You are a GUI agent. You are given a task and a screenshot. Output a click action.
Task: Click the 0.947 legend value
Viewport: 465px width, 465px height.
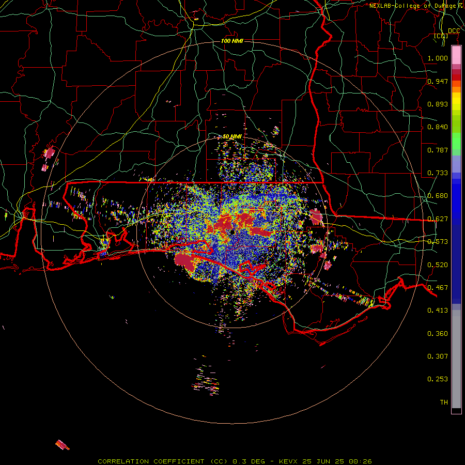(438, 81)
